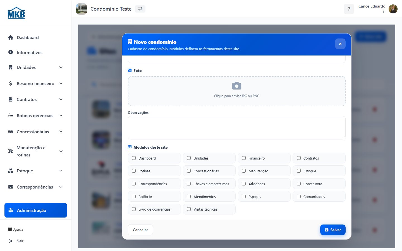Screen dimensions: 402x251
Task: Enable the Dashboard module checkbox
Action: coord(134,158)
